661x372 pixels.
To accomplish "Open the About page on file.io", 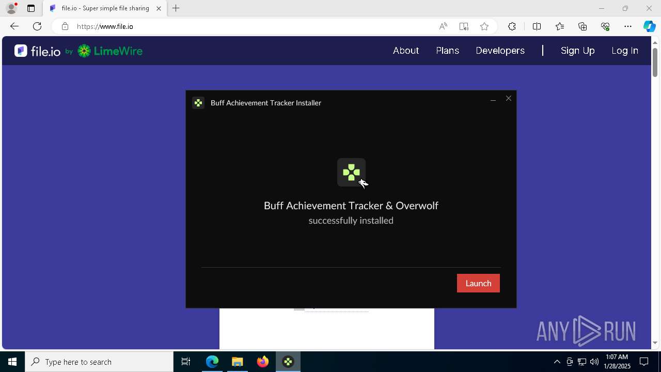I will (x=406, y=51).
